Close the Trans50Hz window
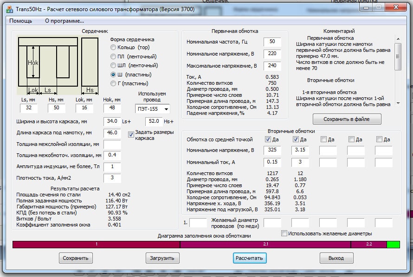Image resolution: width=413 pixels, height=277 pixels. click(x=396, y=7)
